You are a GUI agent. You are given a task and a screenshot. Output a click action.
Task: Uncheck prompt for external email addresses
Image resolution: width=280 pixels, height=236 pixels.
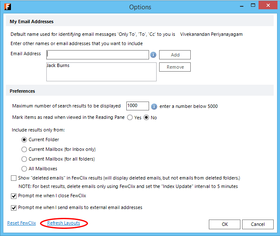tap(13, 208)
